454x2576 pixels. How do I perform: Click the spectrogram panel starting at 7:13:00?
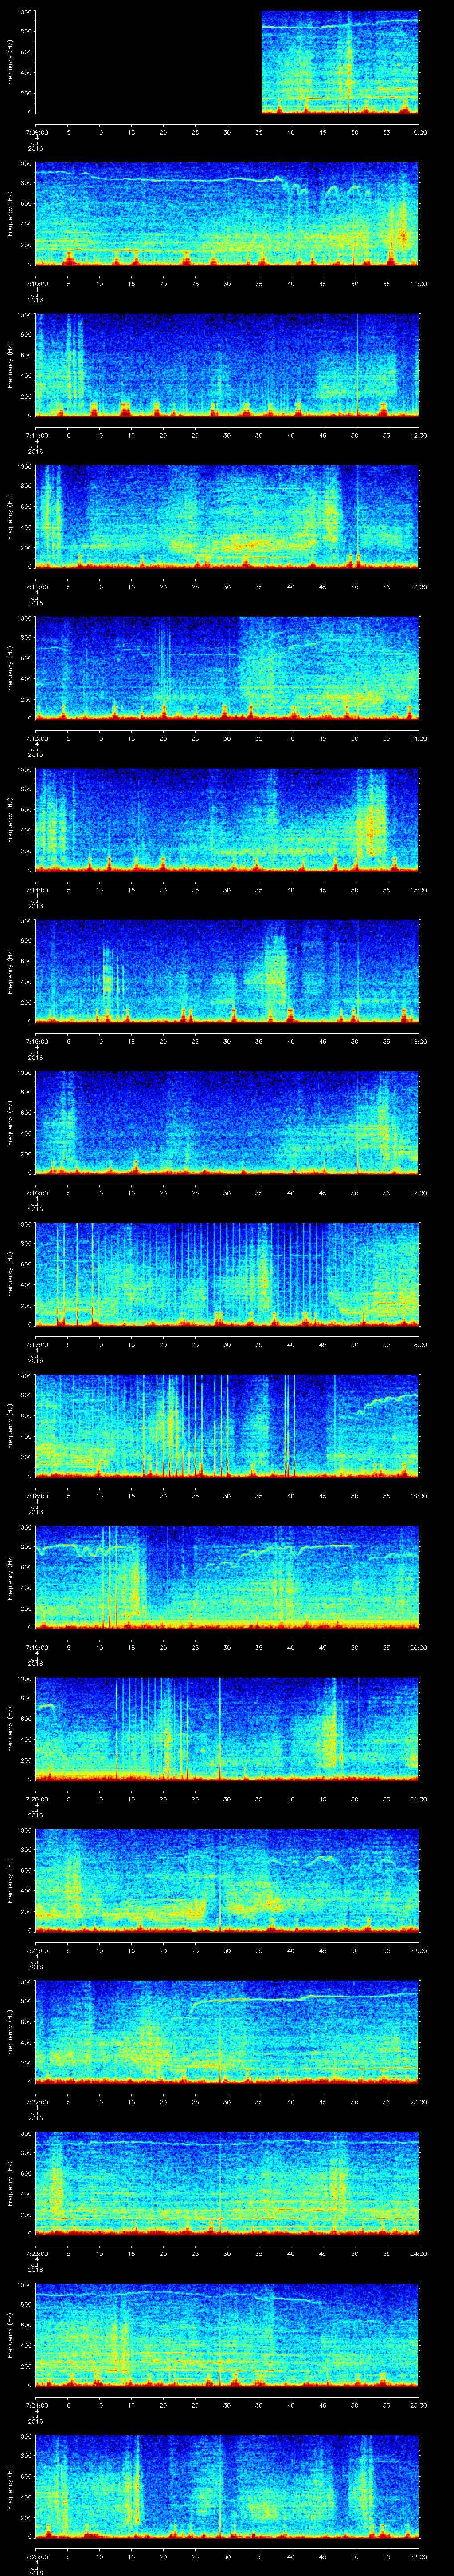point(227,668)
